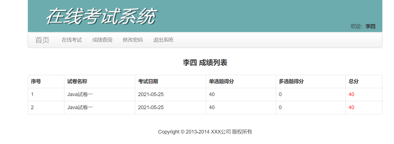
Task: Select sequence number 2 cell
Action: 32,107
